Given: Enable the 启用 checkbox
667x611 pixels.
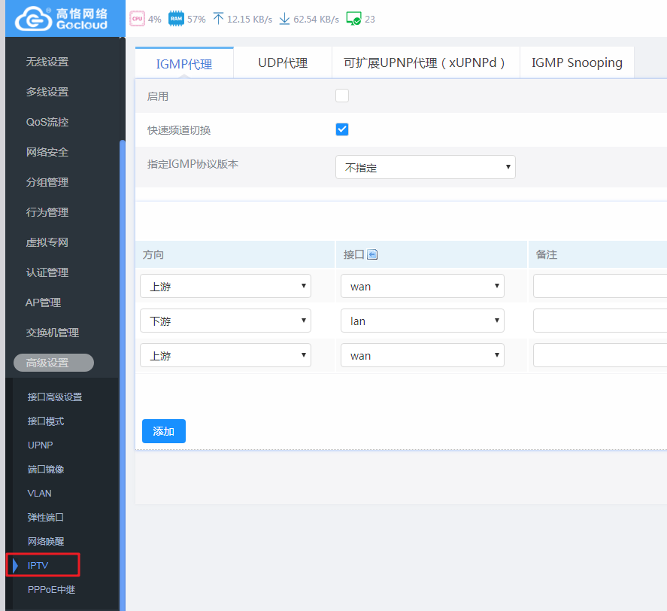Looking at the screenshot, I should point(342,96).
